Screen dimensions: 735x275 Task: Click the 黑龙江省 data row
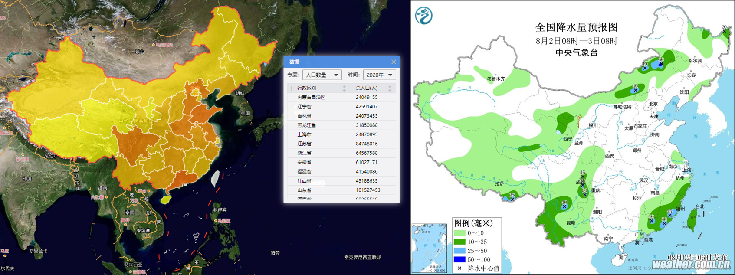(x=341, y=125)
